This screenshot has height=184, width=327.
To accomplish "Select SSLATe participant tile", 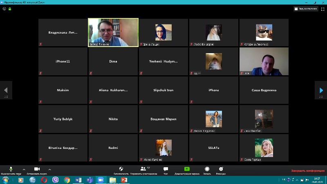I will (214, 148).
